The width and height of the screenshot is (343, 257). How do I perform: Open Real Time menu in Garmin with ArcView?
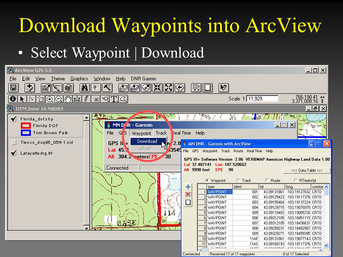[x=254, y=151]
